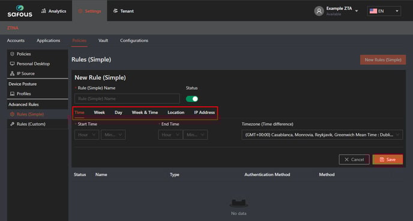
Task: Select the Time rule tab
Action: click(80, 113)
